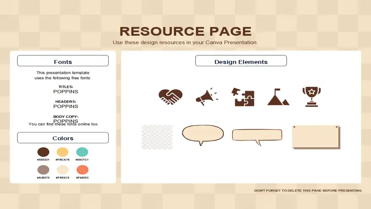Select the trophy with star icon
This screenshot has width=371, height=209.
[312, 97]
